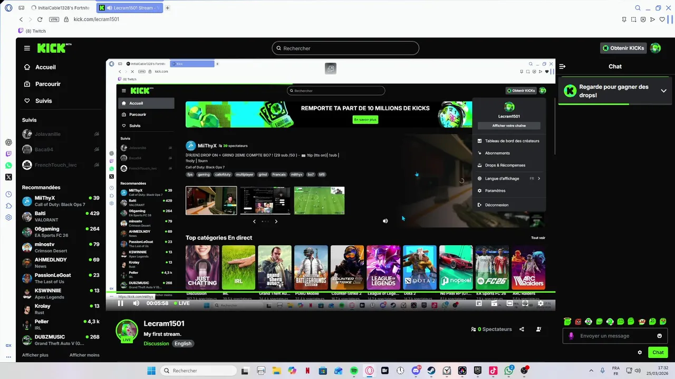
Task: Click the Obtenir KICKs button
Action: tap(624, 48)
